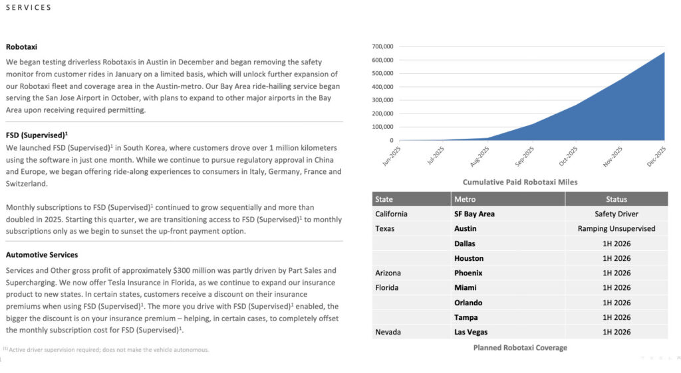Image resolution: width=681 pixels, height=373 pixels.
Task: Select the SF Bay Area metro cell
Action: (474, 214)
